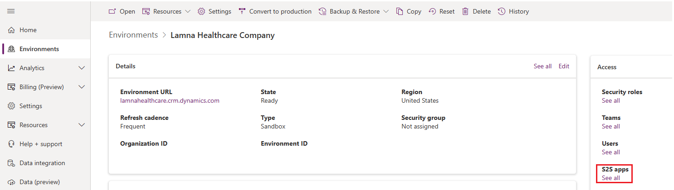Click the Refresh cadence value Frequent
The image size is (674, 190).
(x=133, y=126)
